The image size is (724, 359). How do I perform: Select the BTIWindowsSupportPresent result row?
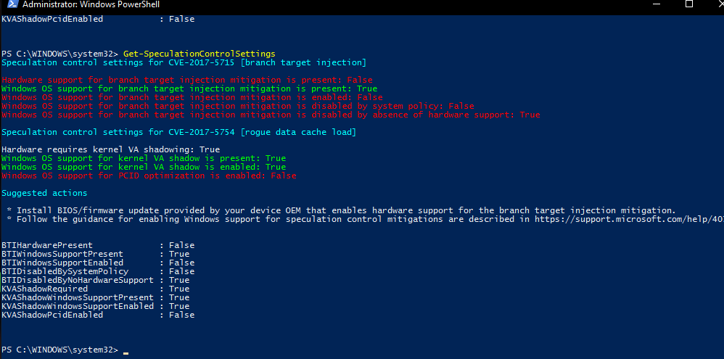click(96, 254)
